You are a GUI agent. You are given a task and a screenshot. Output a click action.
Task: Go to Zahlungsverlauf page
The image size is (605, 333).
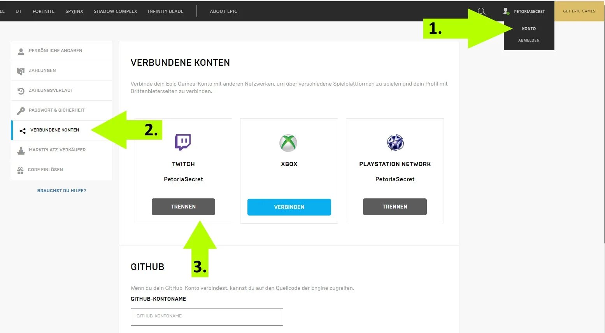click(61, 91)
